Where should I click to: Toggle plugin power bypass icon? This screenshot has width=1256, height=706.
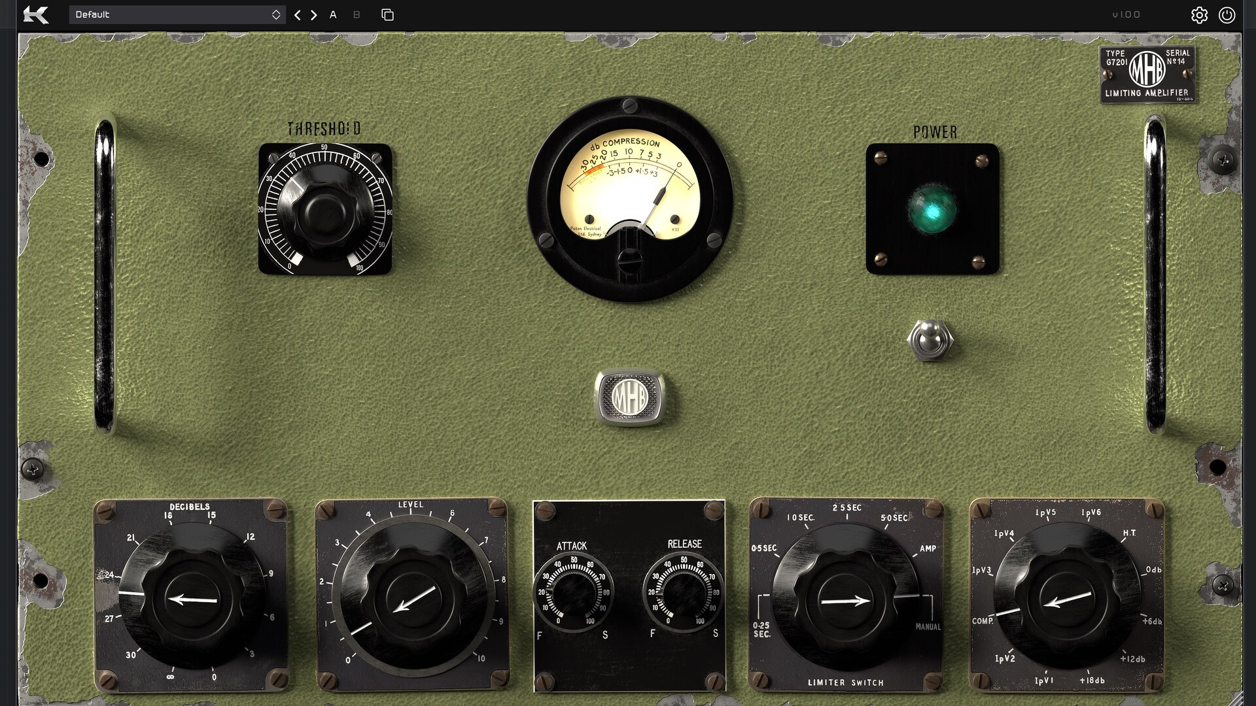[1227, 15]
